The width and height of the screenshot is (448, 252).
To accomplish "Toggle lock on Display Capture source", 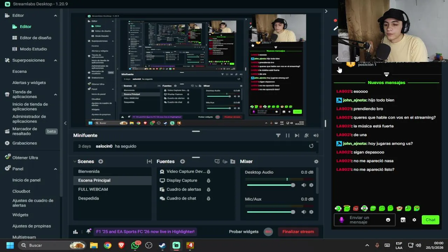I will tap(209, 181).
